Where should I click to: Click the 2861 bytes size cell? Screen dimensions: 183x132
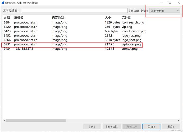[112, 27]
